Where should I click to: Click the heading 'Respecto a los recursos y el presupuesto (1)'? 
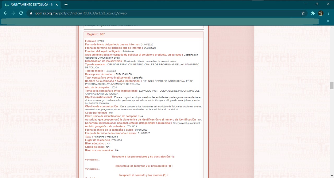tap(144, 166)
